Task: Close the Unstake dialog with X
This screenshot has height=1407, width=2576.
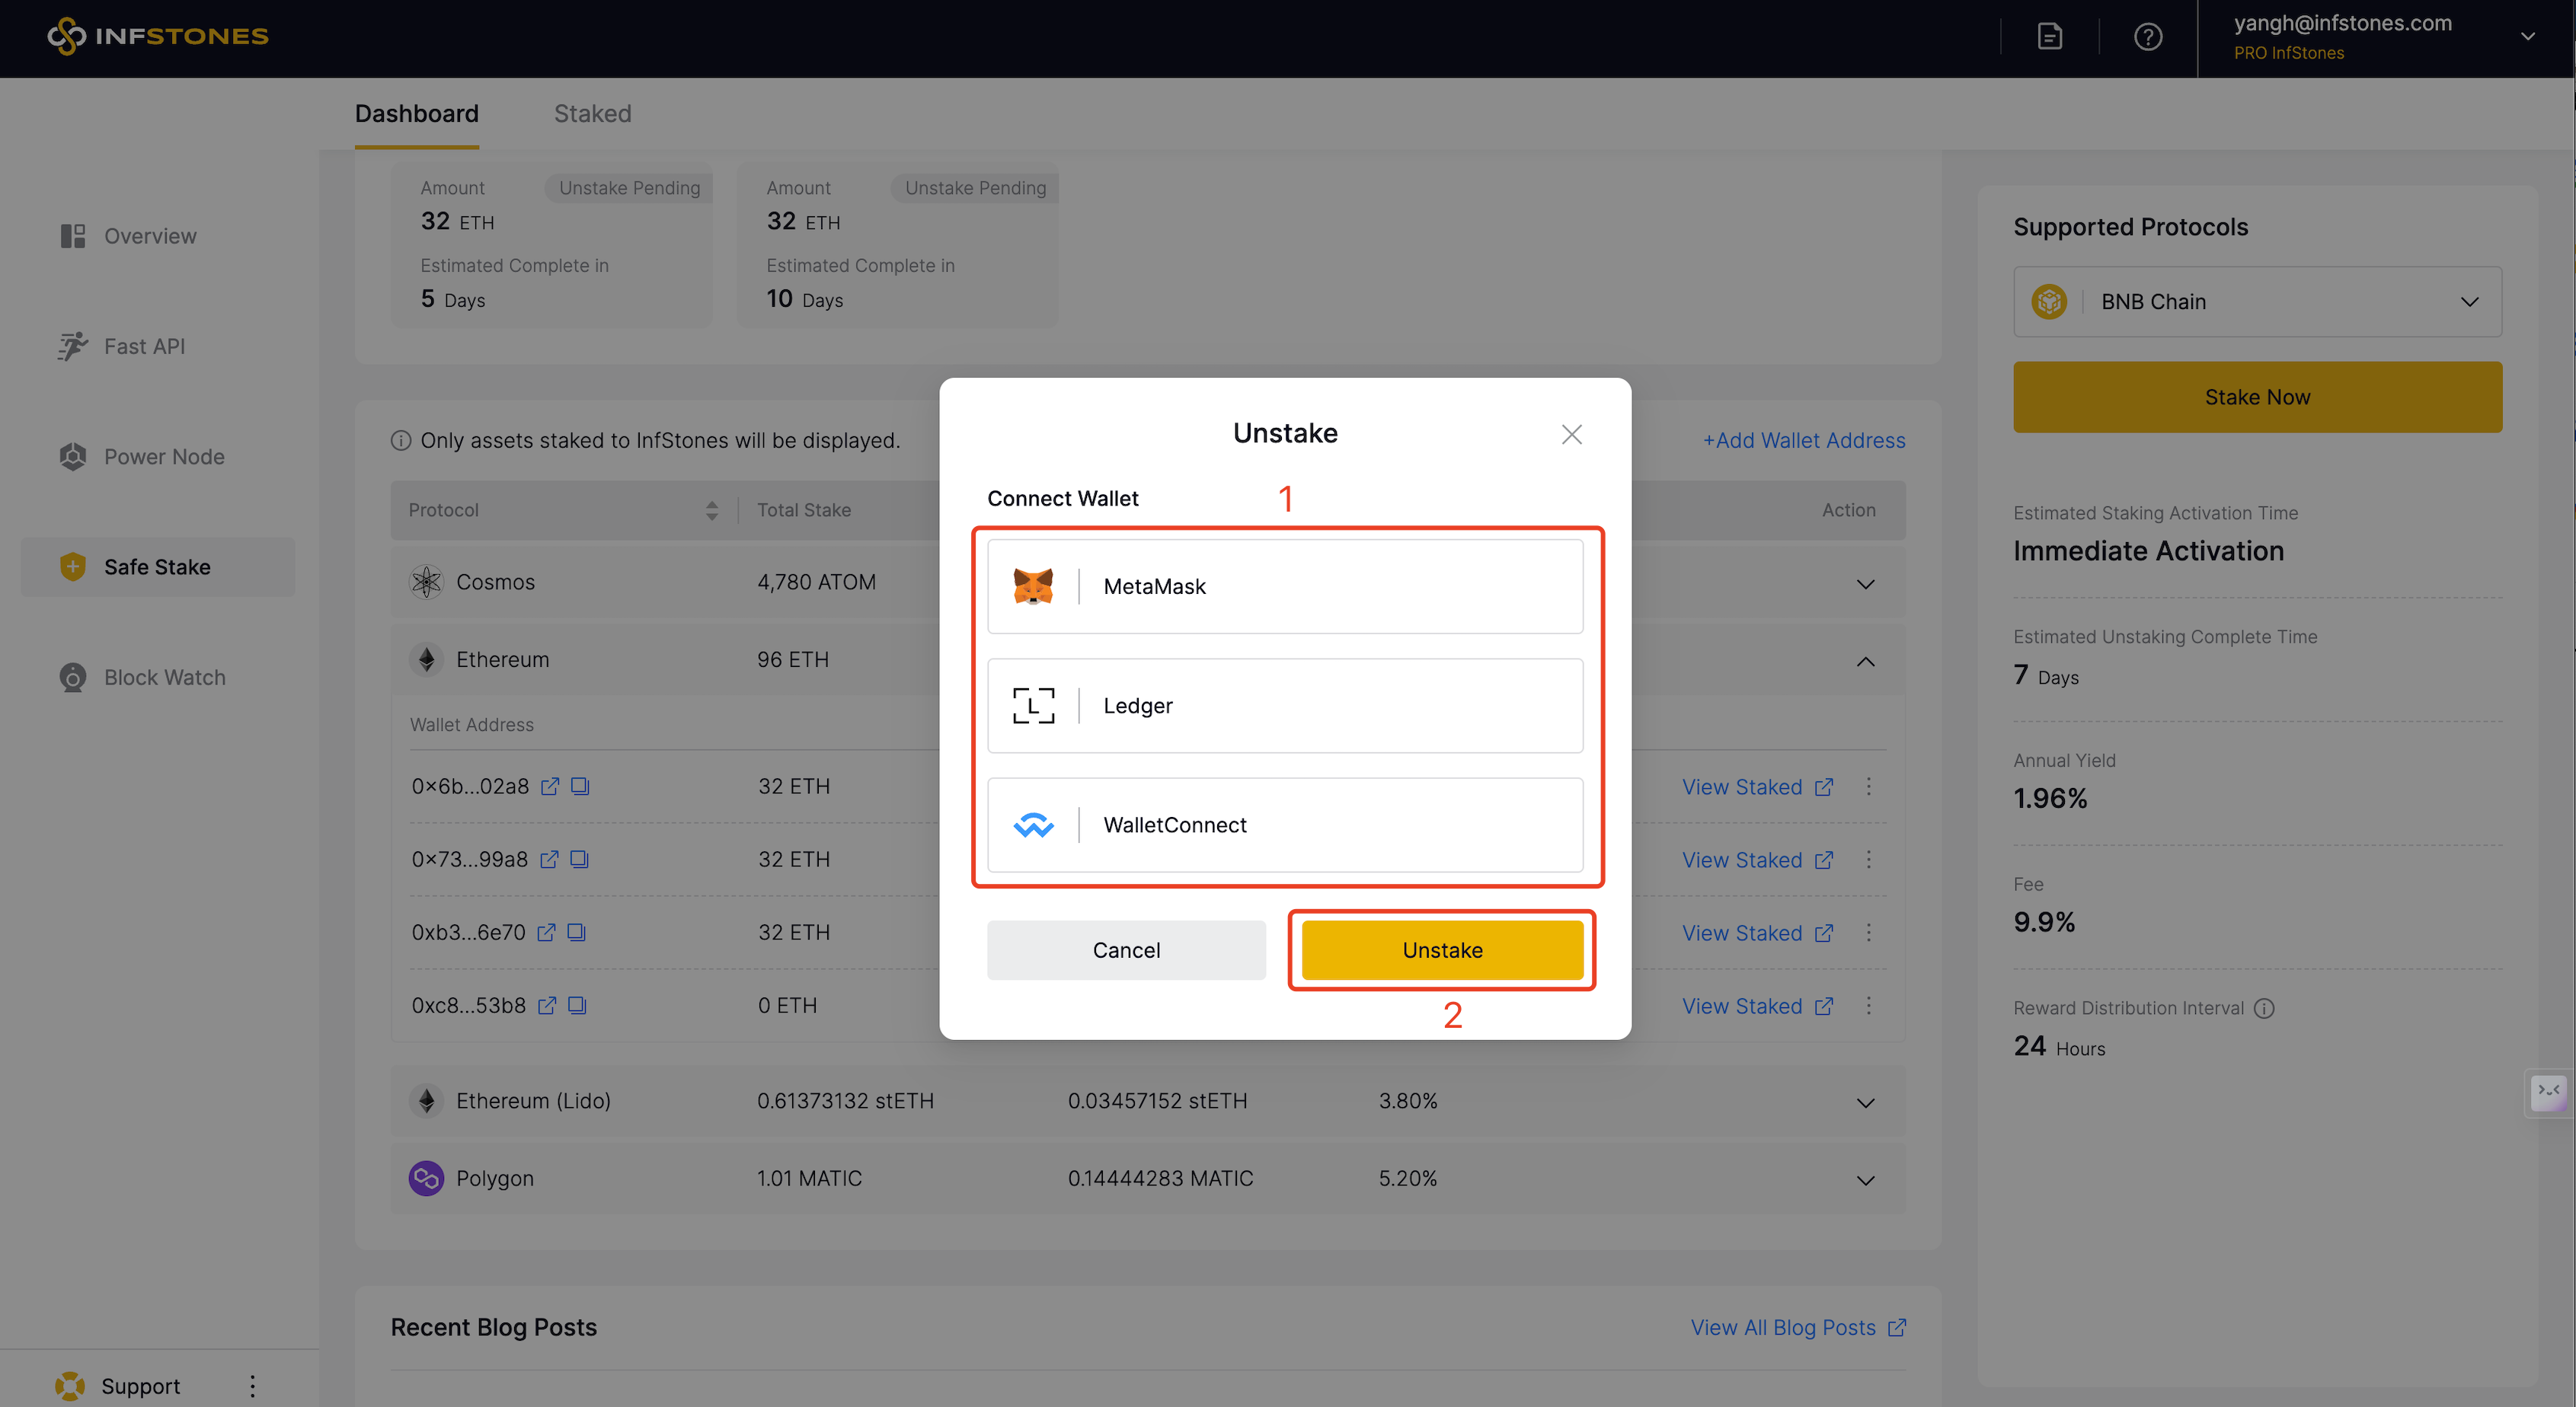Action: pyautogui.click(x=1571, y=434)
